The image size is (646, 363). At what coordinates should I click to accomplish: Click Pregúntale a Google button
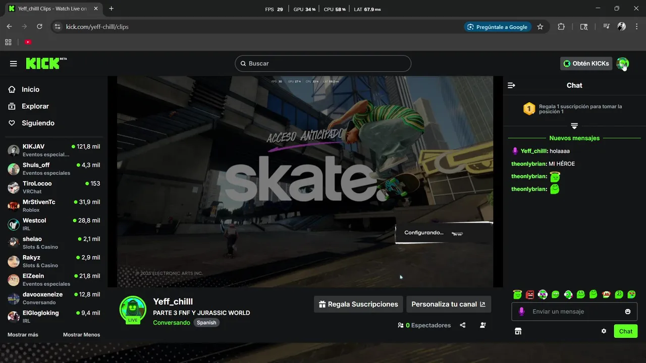[498, 27]
